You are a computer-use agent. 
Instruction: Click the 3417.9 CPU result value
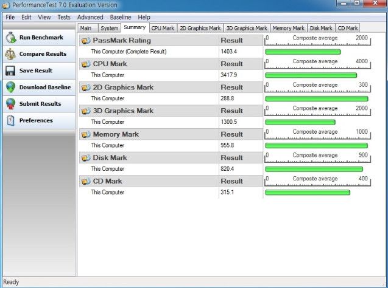coord(228,75)
